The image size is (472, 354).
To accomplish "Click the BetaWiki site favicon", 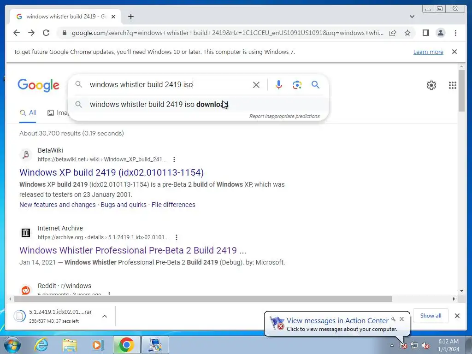I will click(26, 155).
